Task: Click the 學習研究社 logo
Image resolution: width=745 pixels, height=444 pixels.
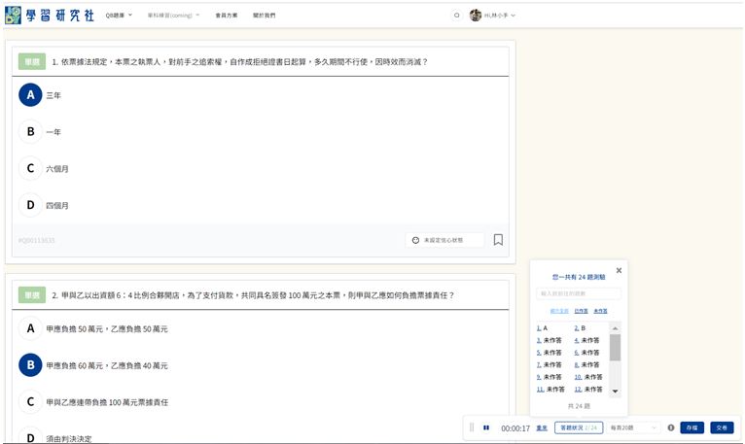Action: tap(49, 15)
